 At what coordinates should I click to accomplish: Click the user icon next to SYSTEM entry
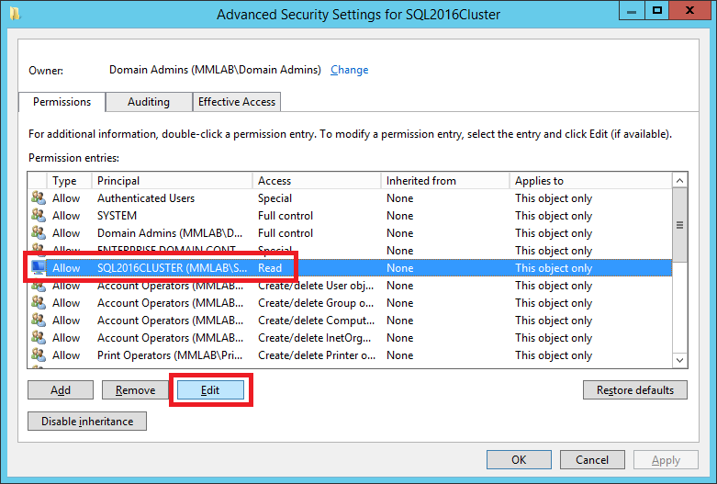[x=38, y=216]
